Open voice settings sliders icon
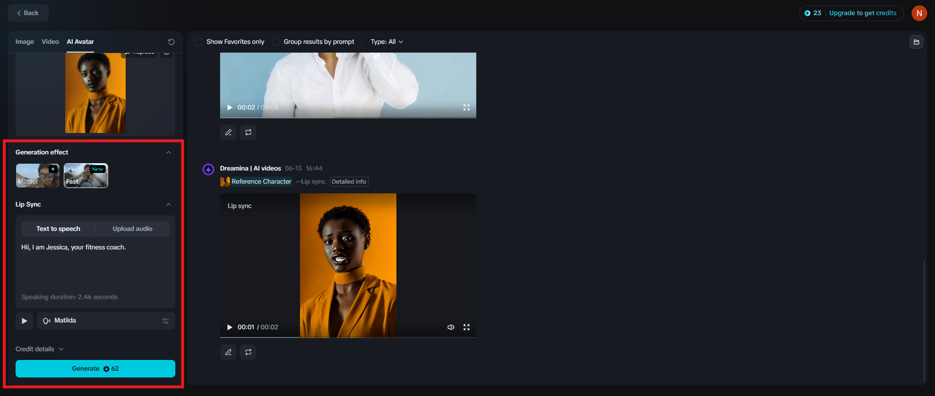Image resolution: width=935 pixels, height=396 pixels. pyautogui.click(x=166, y=321)
